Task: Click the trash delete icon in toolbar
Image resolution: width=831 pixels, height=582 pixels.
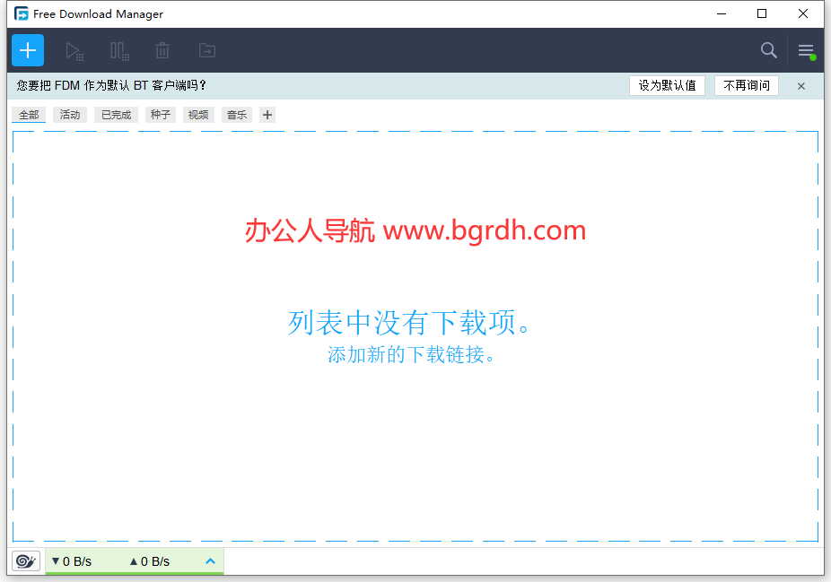Action: click(x=162, y=51)
